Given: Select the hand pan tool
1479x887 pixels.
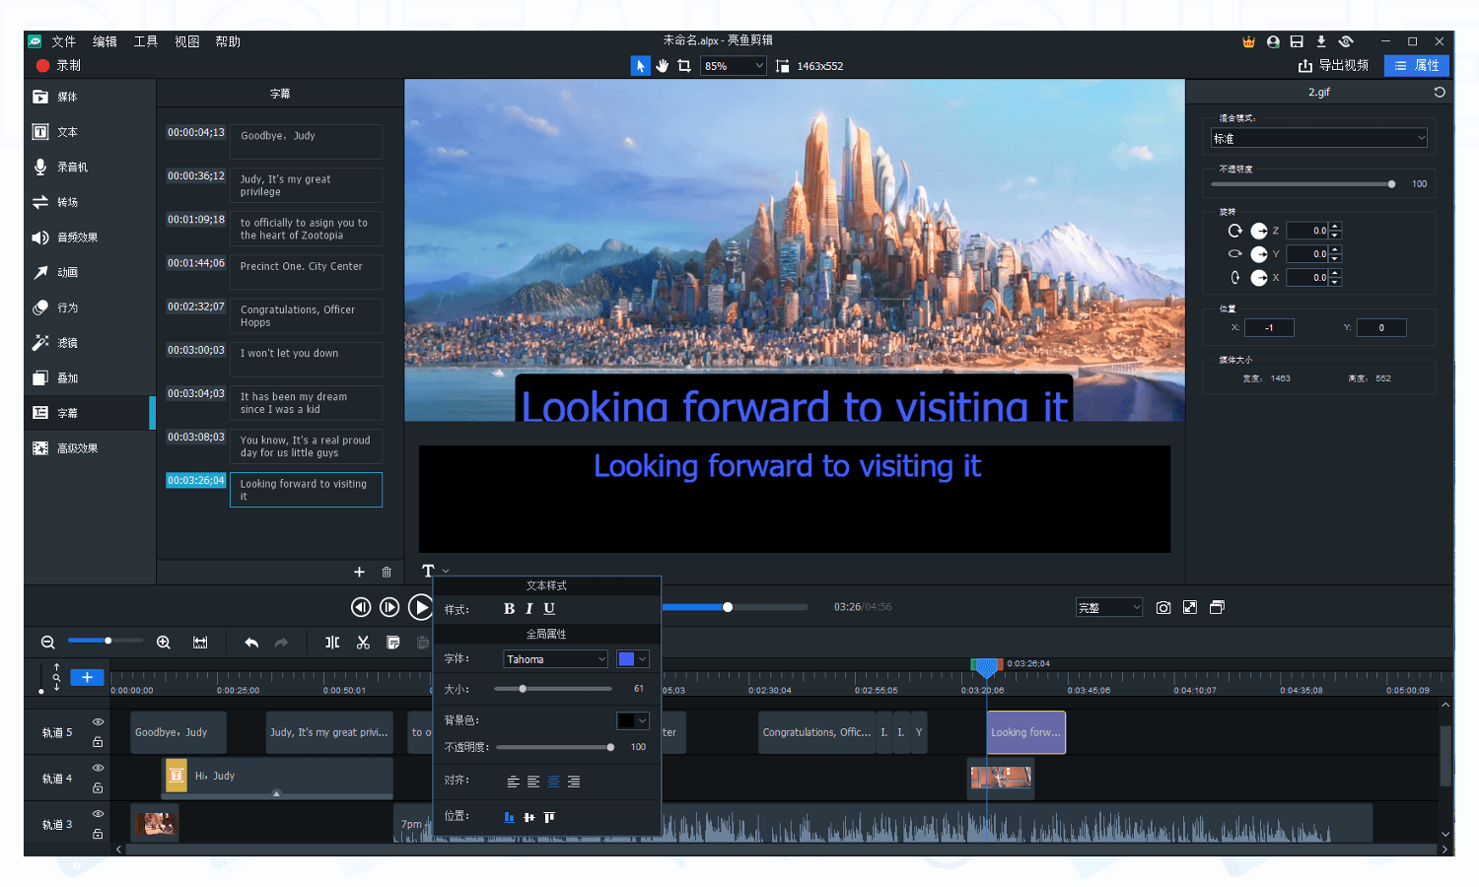Looking at the screenshot, I should coord(662,66).
